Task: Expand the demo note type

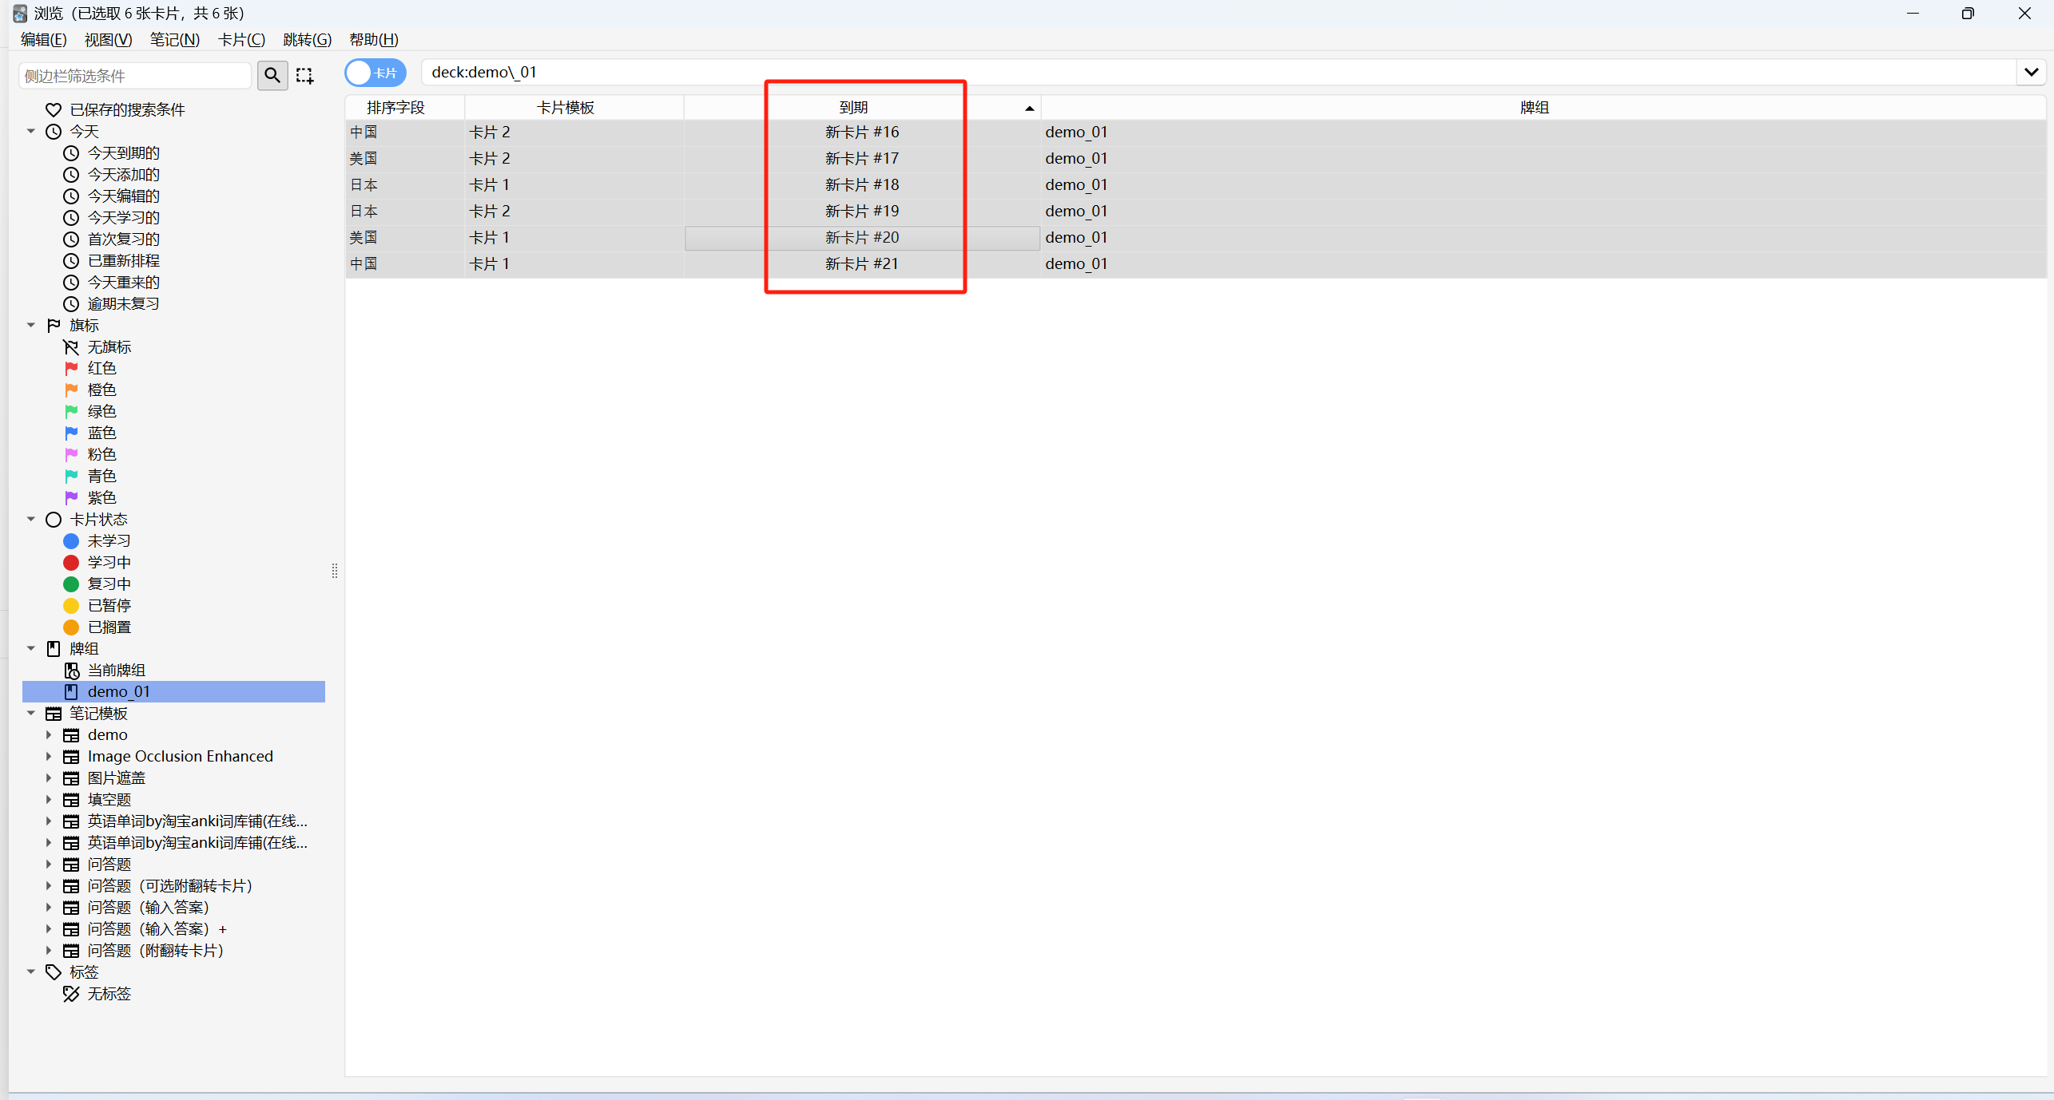Action: 49,734
